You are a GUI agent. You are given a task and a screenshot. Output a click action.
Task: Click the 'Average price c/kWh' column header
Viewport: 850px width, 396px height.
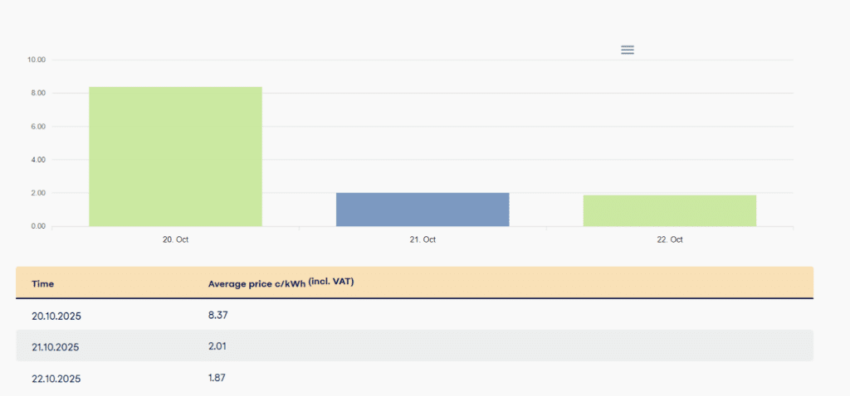[256, 284]
